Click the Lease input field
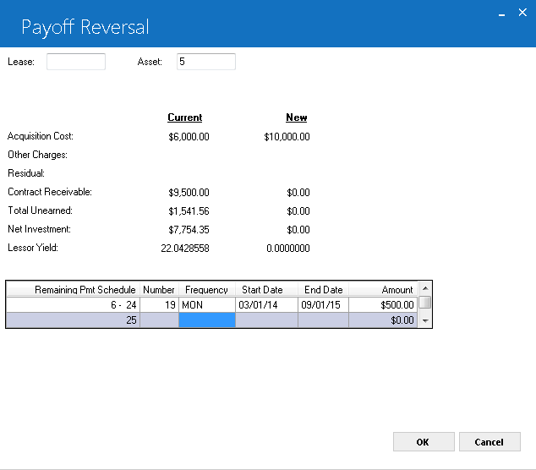 coord(76,62)
